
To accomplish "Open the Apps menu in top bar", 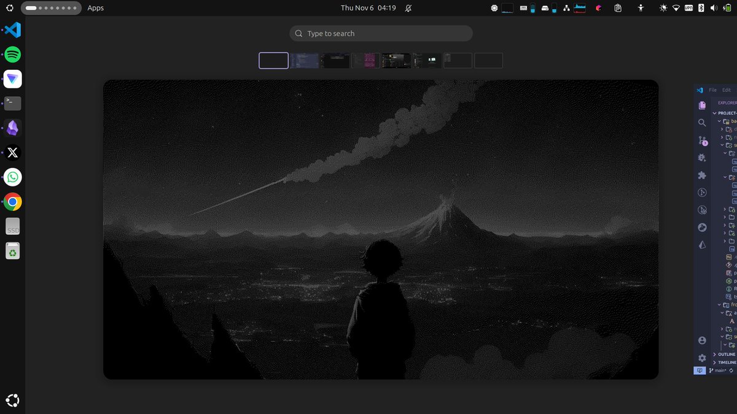I will tap(95, 8).
